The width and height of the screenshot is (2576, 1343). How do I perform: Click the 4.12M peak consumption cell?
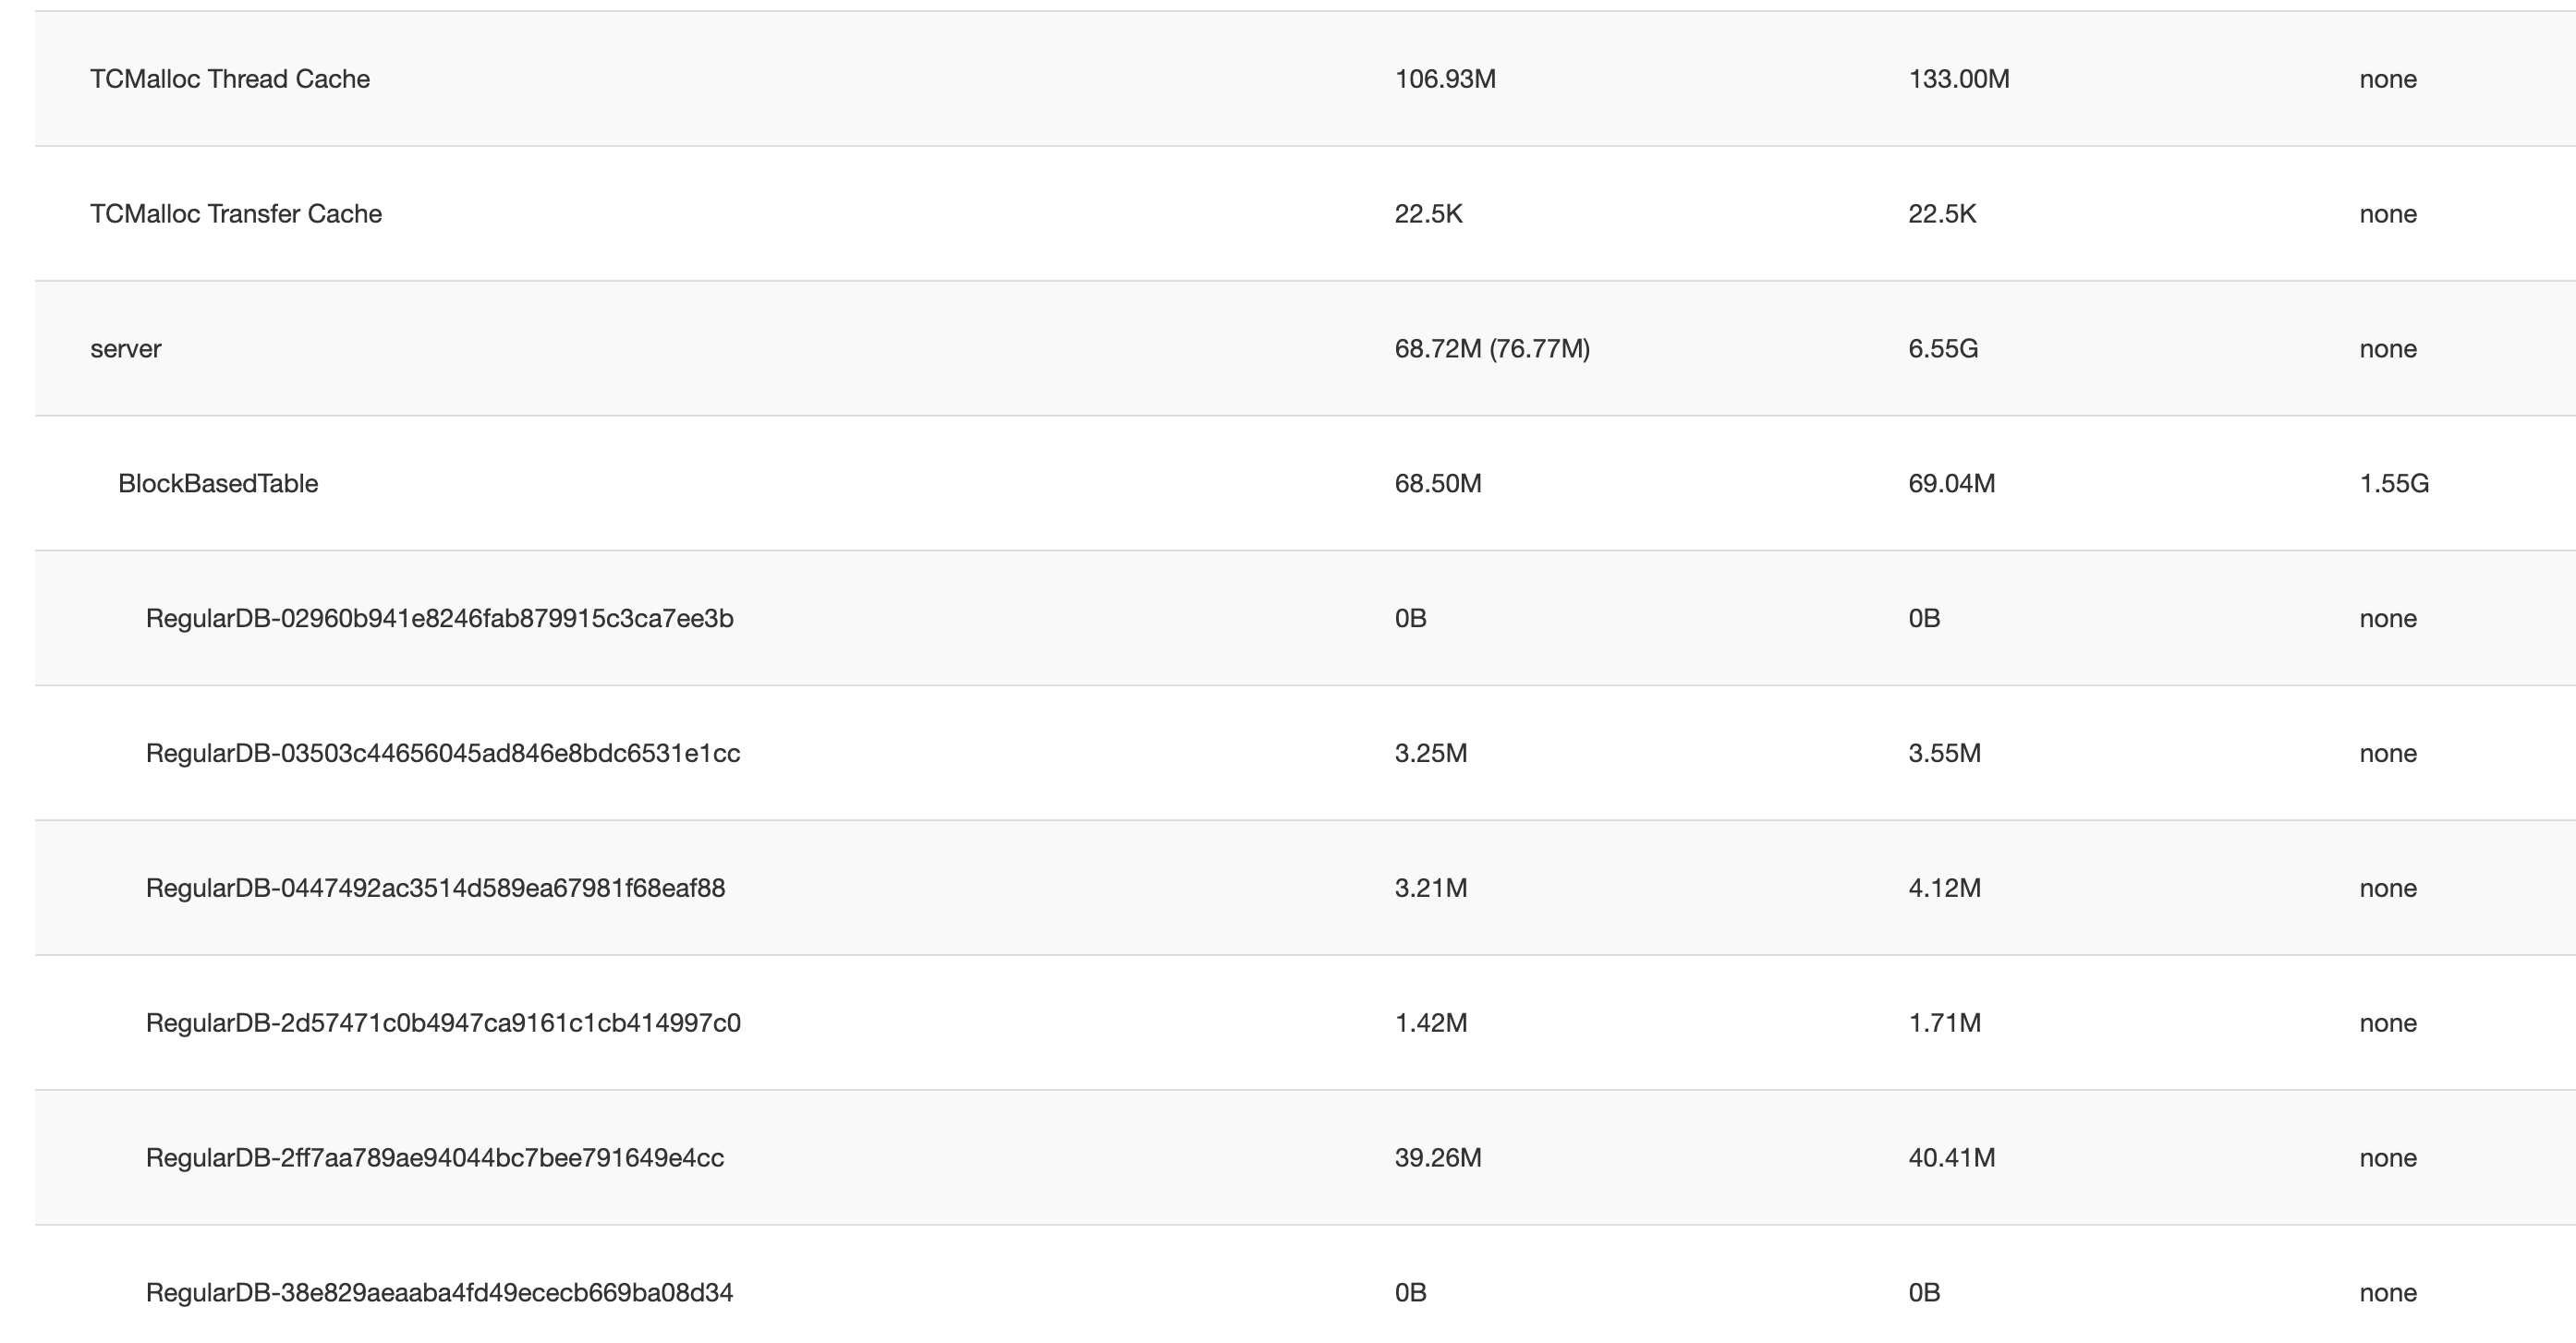[1944, 889]
